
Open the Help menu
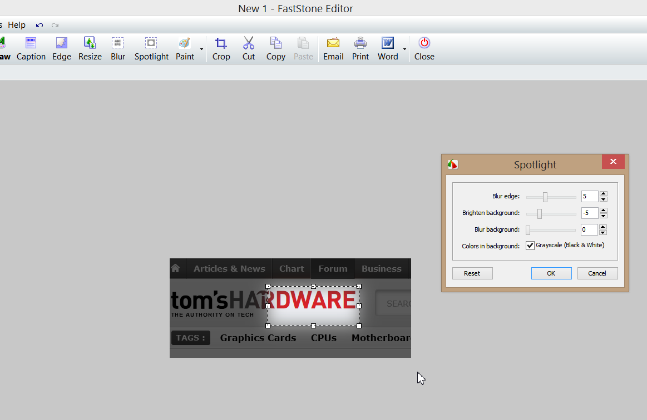[x=17, y=25]
